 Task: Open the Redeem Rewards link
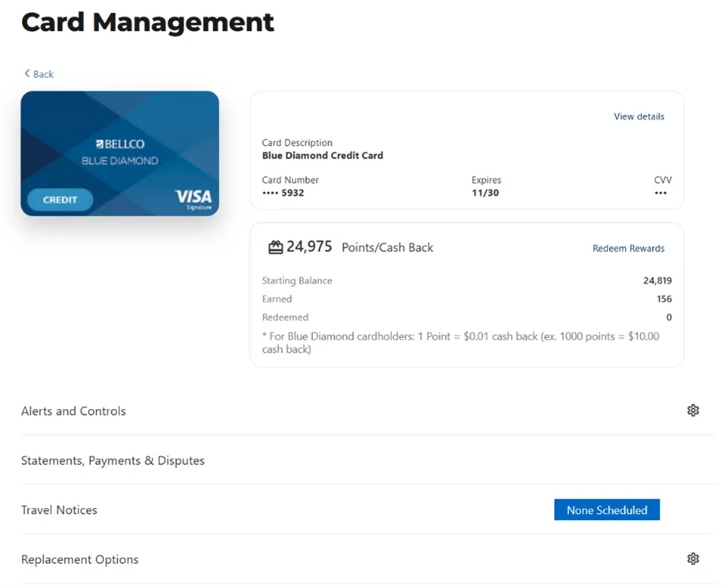click(628, 248)
